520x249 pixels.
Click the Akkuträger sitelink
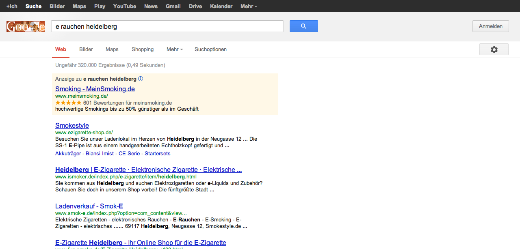coord(68,154)
